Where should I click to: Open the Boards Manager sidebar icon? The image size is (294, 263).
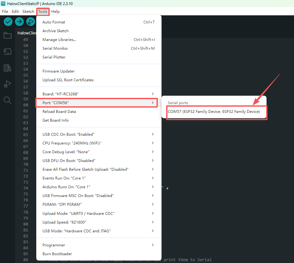coord(7,51)
